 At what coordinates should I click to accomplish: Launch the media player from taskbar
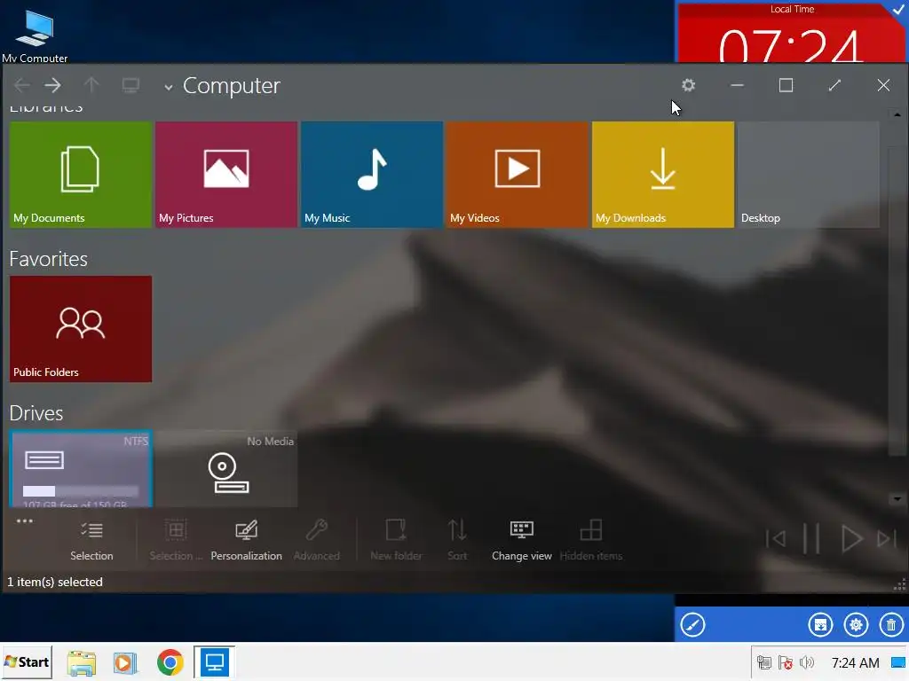click(124, 662)
